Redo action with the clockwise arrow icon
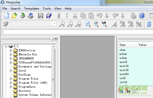The height and width of the screenshot is (98, 153). click(x=116, y=16)
